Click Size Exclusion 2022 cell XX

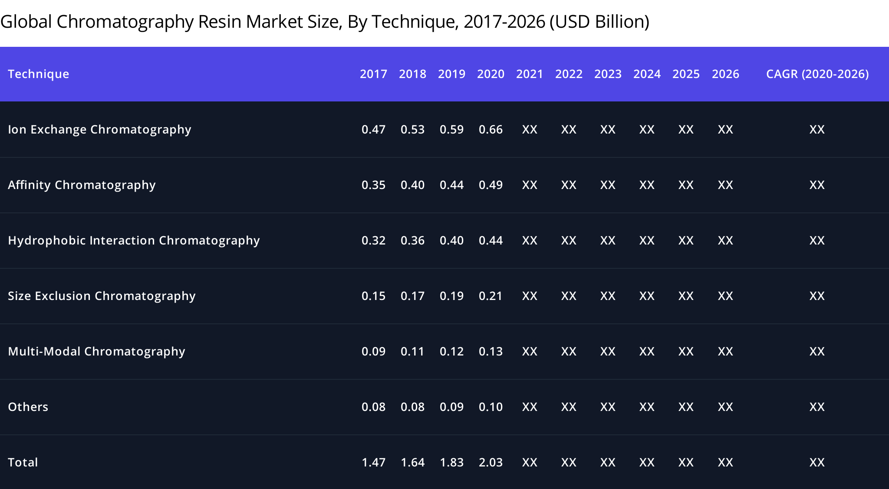coord(569,296)
